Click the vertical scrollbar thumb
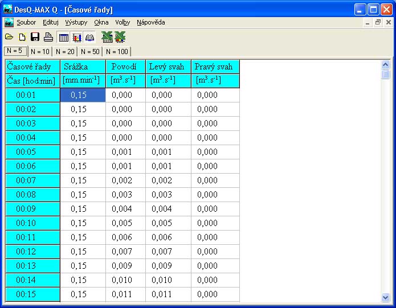This screenshot has height=308, width=396. coord(385,75)
